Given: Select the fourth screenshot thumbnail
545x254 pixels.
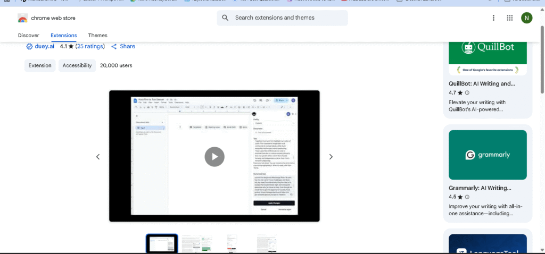Looking at the screenshot, I should click(267, 243).
